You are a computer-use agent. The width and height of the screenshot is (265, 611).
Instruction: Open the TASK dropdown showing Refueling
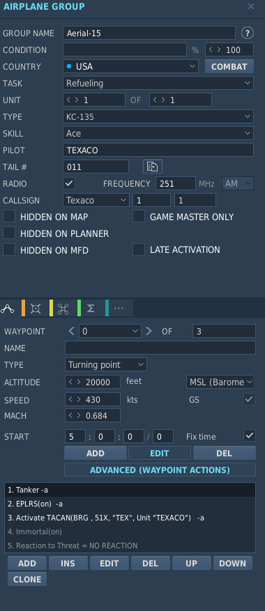158,83
